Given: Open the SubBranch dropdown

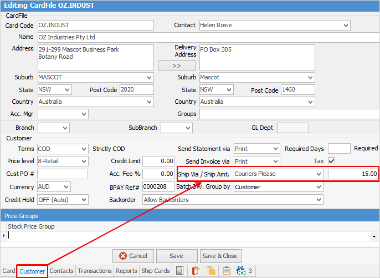Looking at the screenshot, I should point(188,128).
